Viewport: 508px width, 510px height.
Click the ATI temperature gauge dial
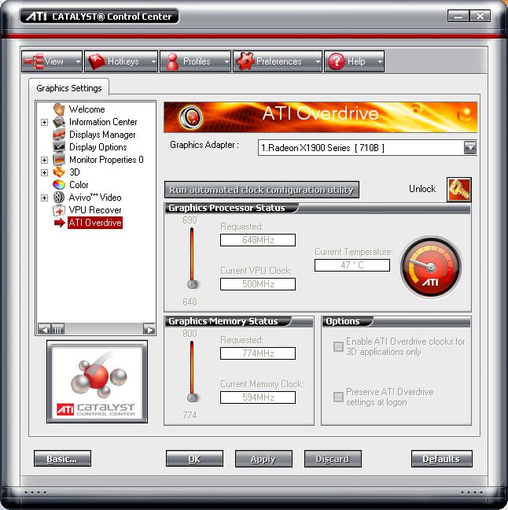pos(431,268)
